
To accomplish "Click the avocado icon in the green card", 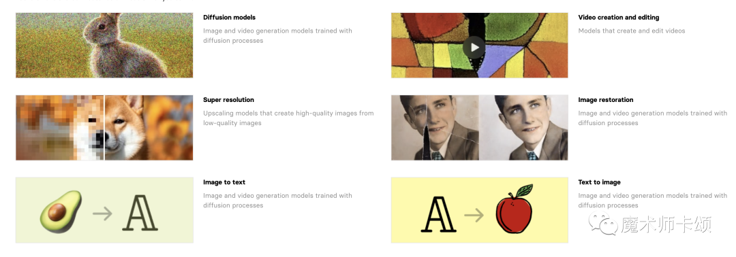I will (61, 212).
